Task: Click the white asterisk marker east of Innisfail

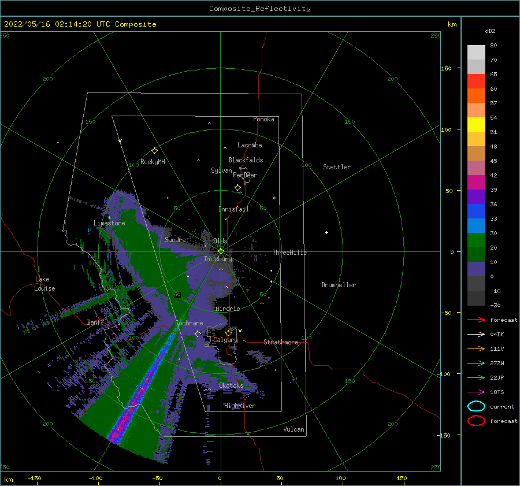Action: tap(274, 198)
